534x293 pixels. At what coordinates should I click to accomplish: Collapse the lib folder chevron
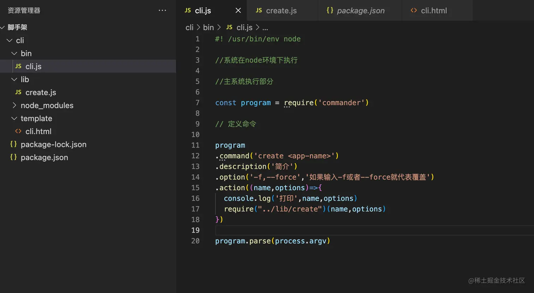[14, 80]
